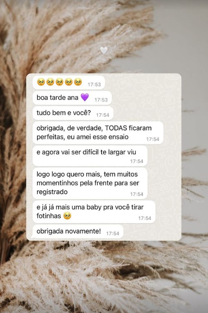
Task: Click the last pleading face emoji in the top row
Action: pos(78,82)
